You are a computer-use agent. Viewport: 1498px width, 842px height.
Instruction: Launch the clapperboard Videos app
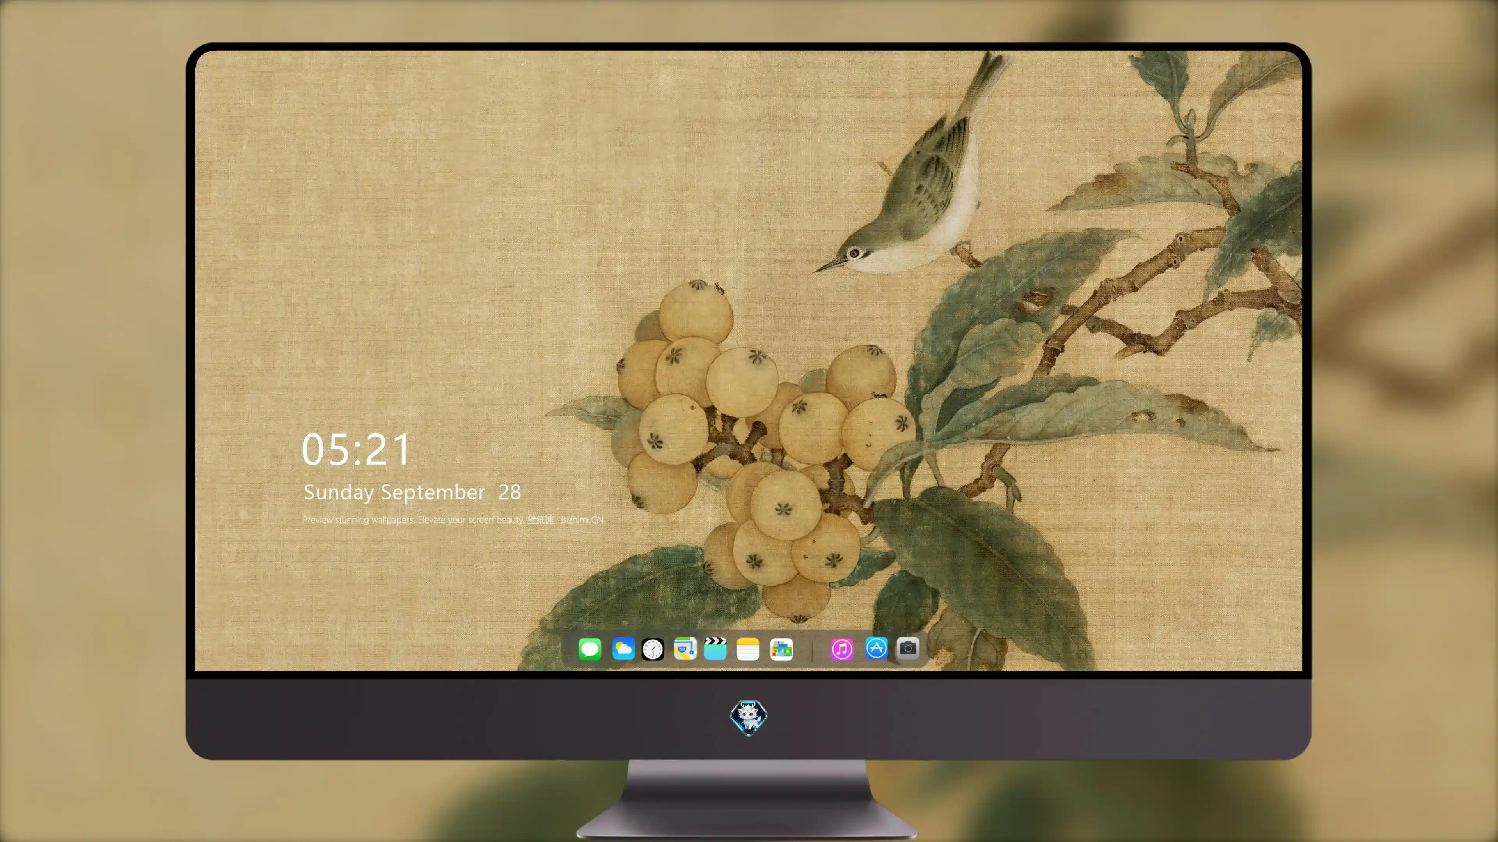(x=715, y=649)
